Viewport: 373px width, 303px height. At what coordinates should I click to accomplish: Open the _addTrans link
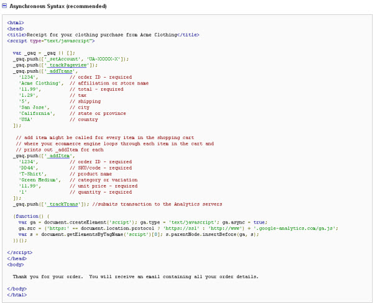pos(61,71)
